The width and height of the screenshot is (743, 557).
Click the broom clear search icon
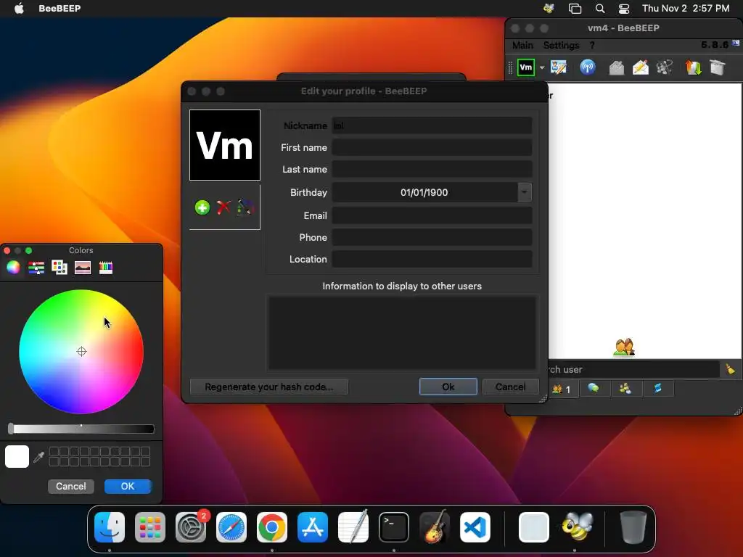[x=730, y=369]
